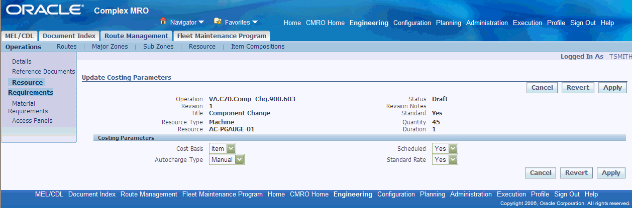Click footer Help link
Screen dimensions: 632x208
pyautogui.click(x=591, y=194)
